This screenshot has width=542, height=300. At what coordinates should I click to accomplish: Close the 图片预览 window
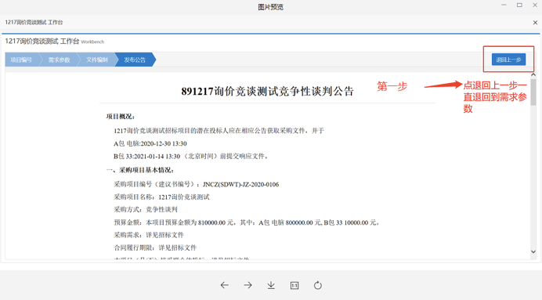pos(535,5)
